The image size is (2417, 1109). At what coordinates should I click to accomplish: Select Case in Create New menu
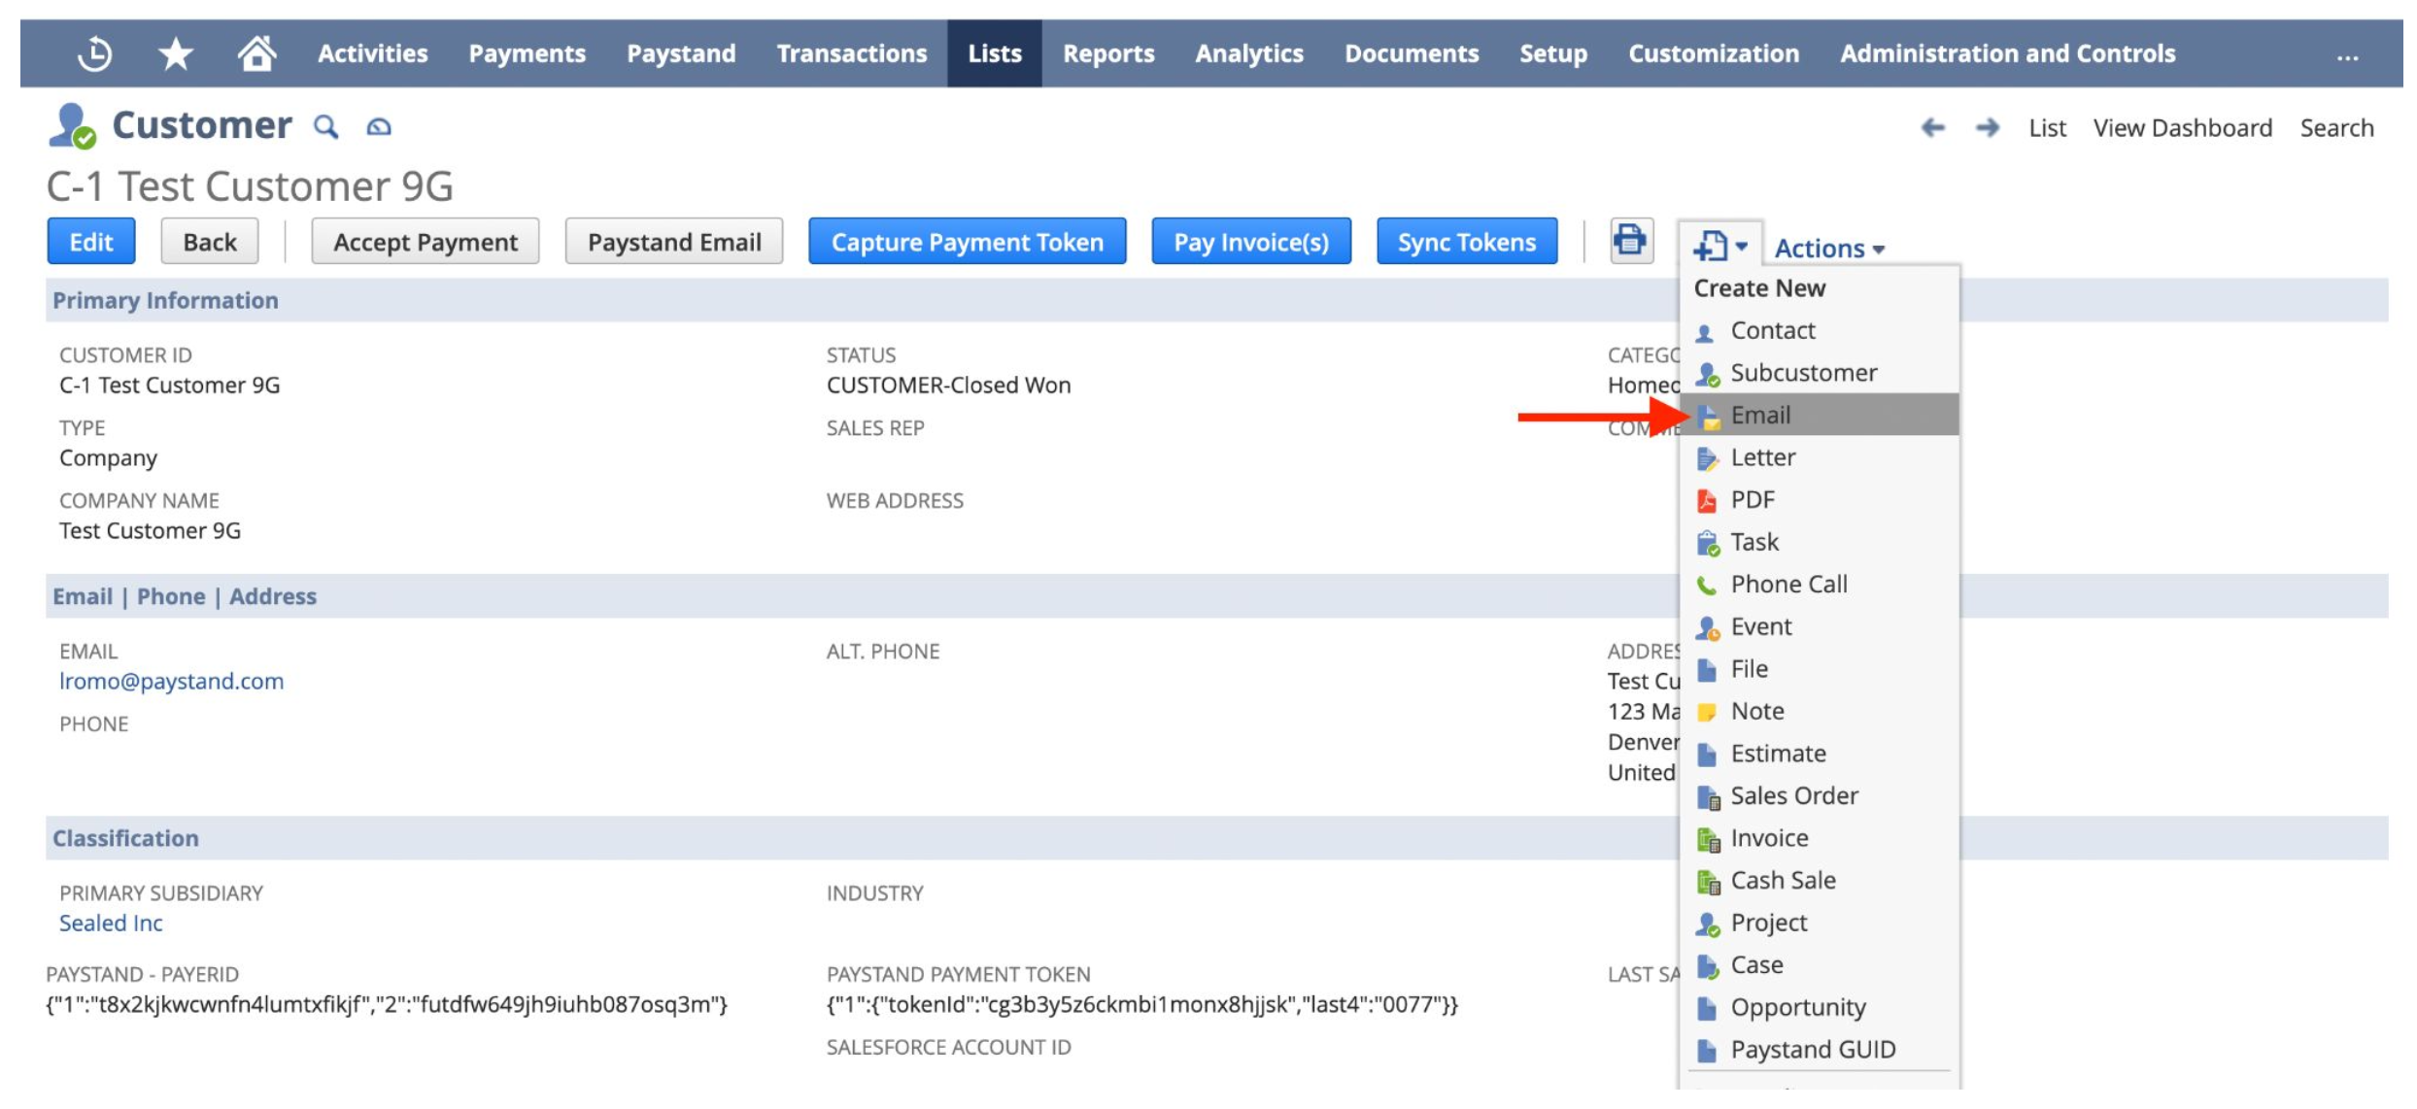click(1819, 964)
